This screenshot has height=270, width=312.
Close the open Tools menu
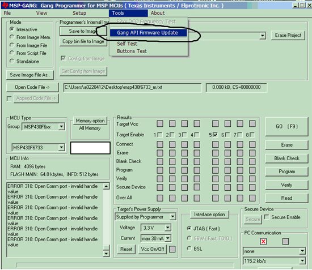(x=128, y=13)
